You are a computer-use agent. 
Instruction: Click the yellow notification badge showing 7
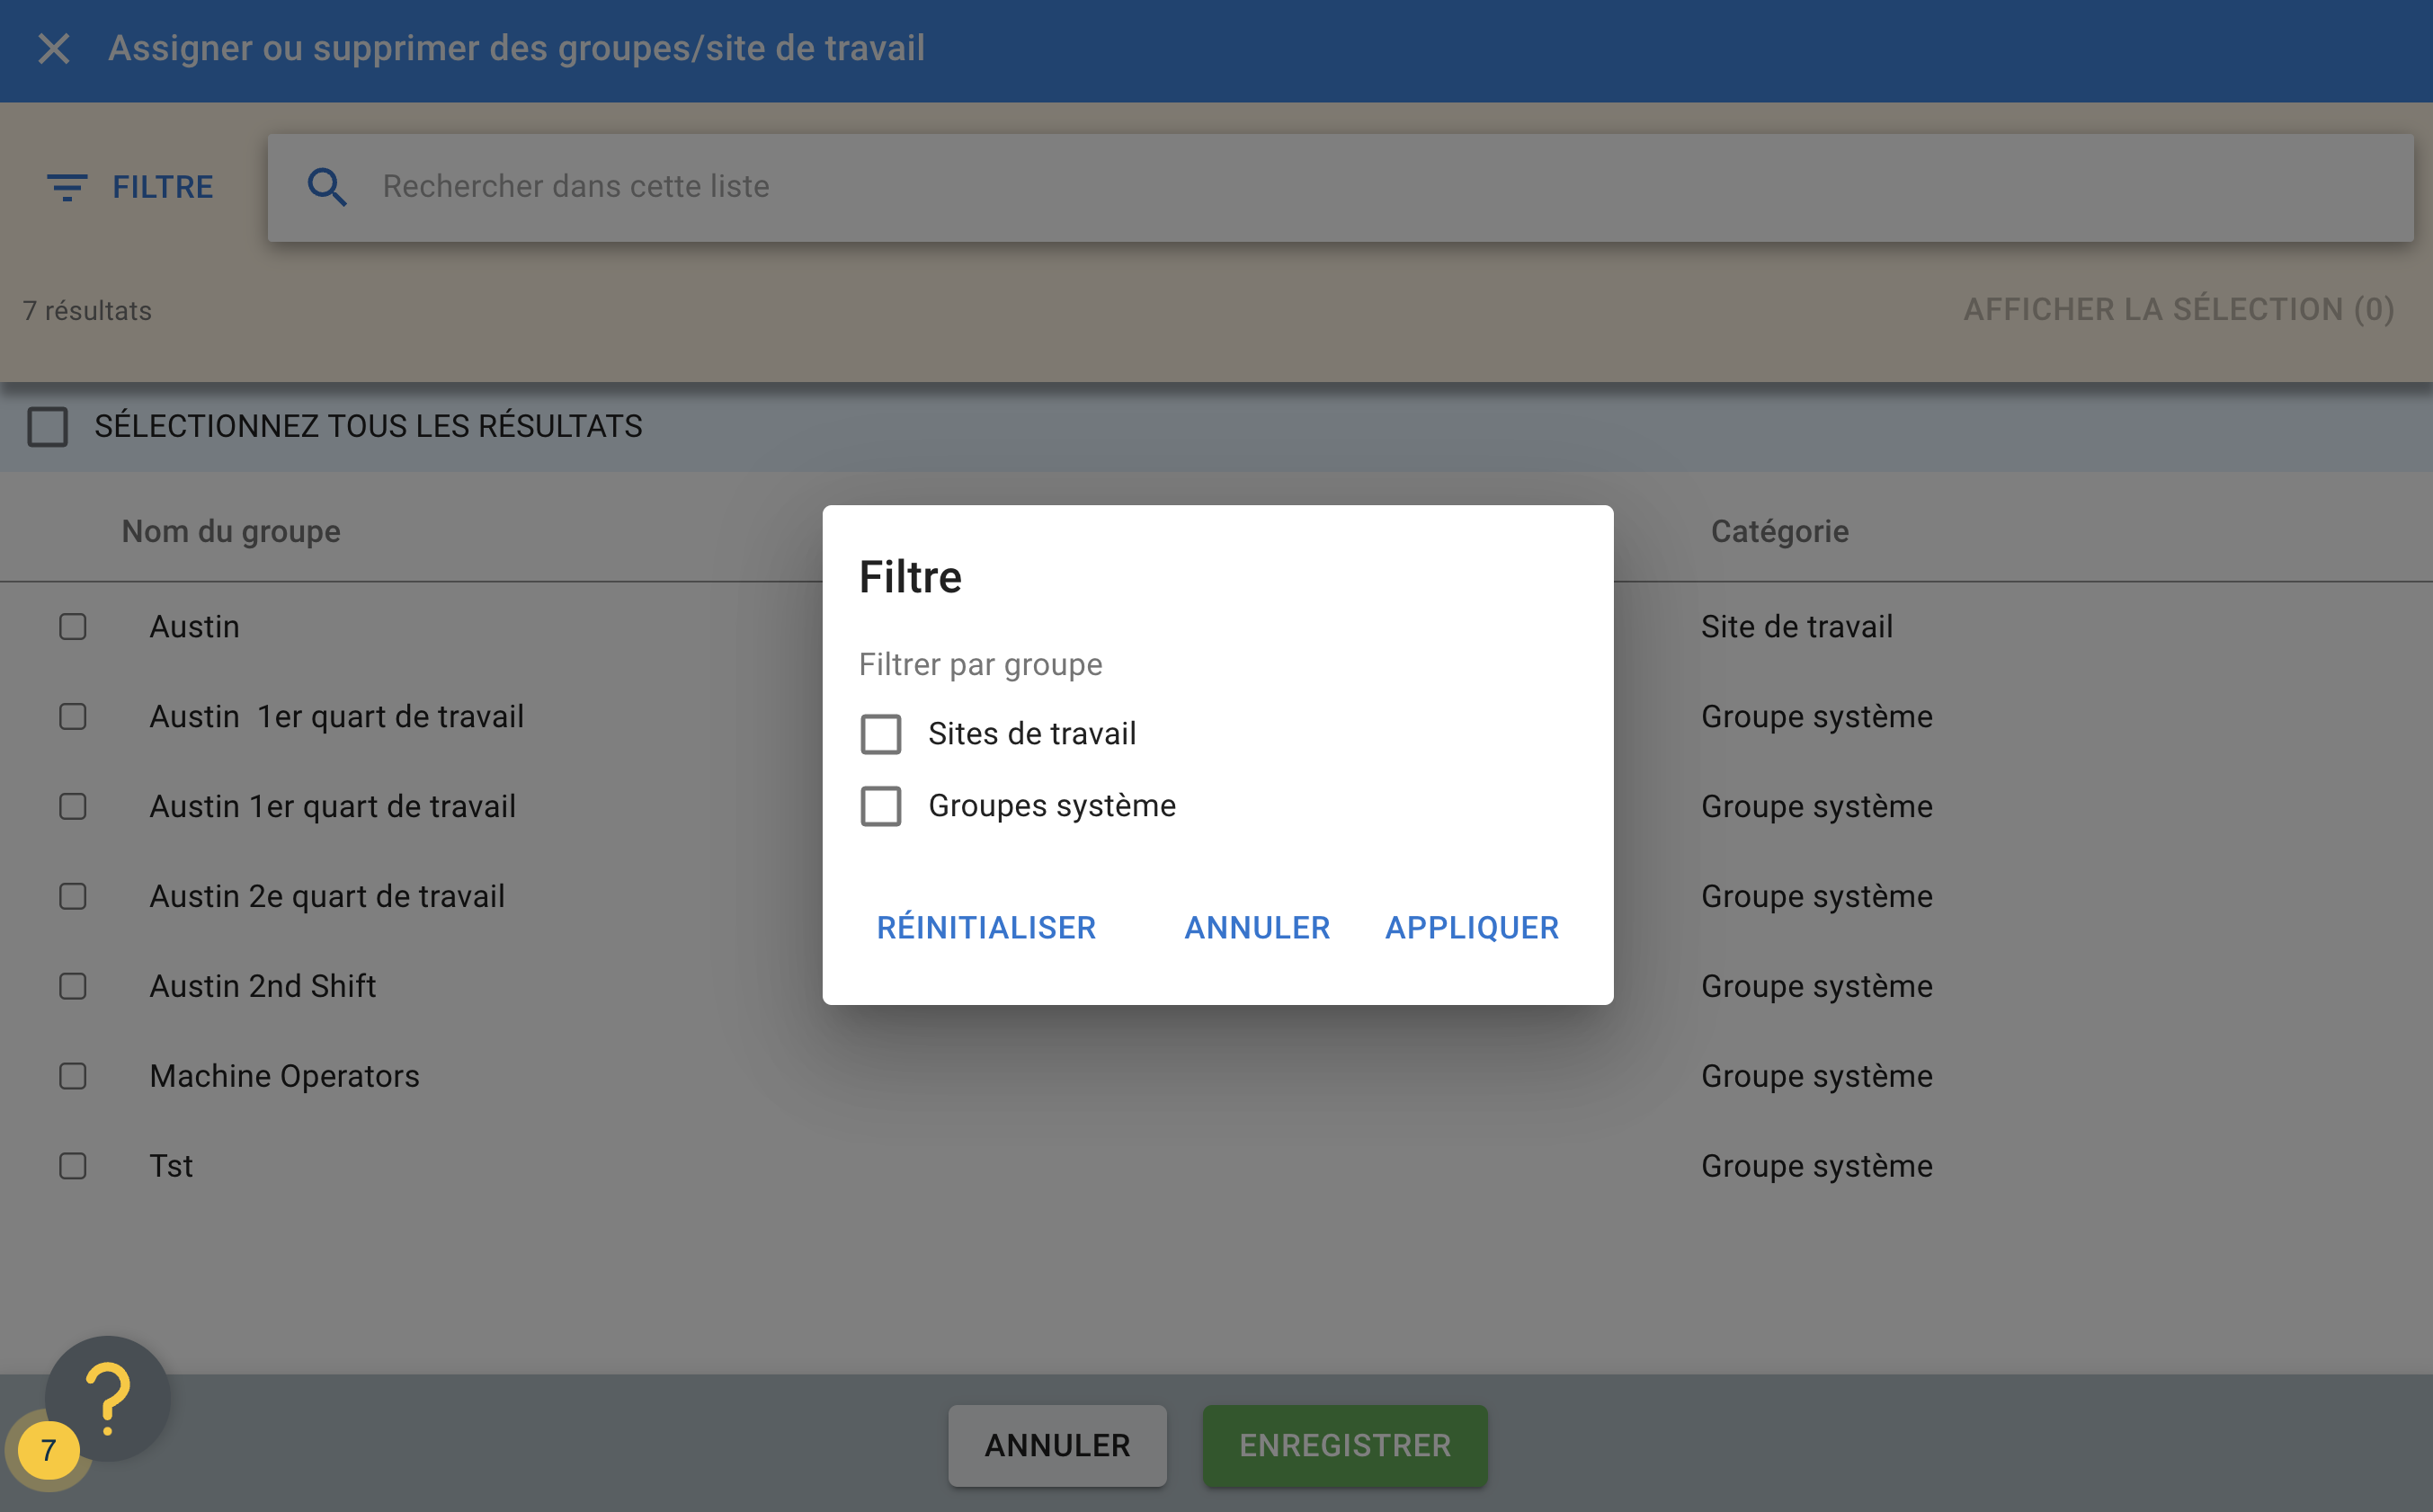pos(48,1450)
